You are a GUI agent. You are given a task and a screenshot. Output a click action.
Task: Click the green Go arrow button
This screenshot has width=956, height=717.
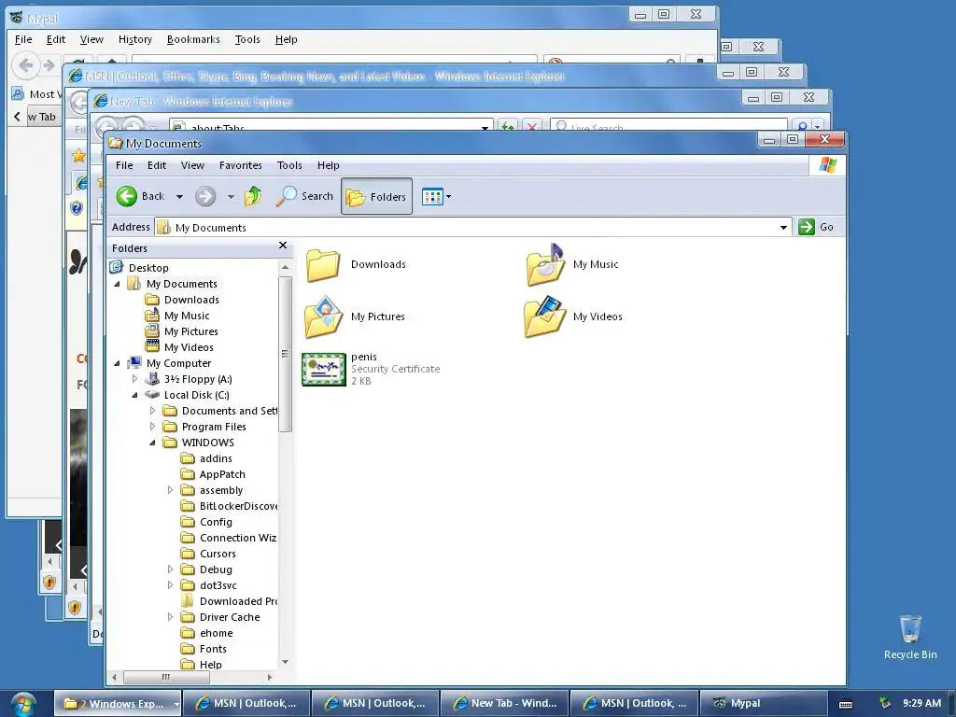(807, 227)
